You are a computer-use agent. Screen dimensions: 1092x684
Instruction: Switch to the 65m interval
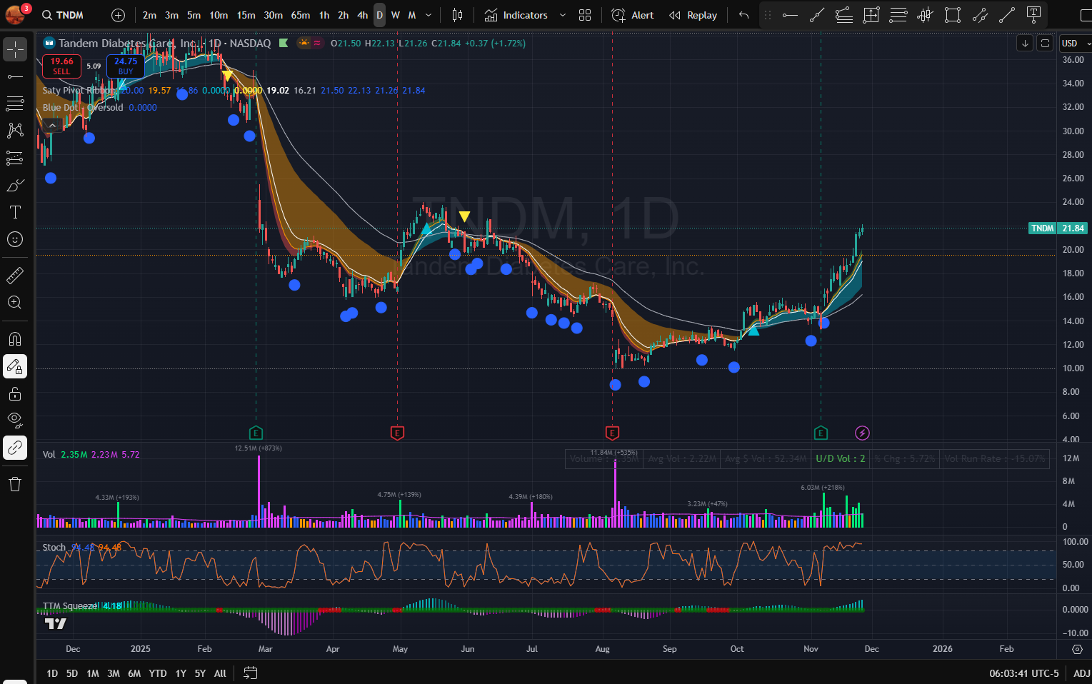pyautogui.click(x=301, y=15)
